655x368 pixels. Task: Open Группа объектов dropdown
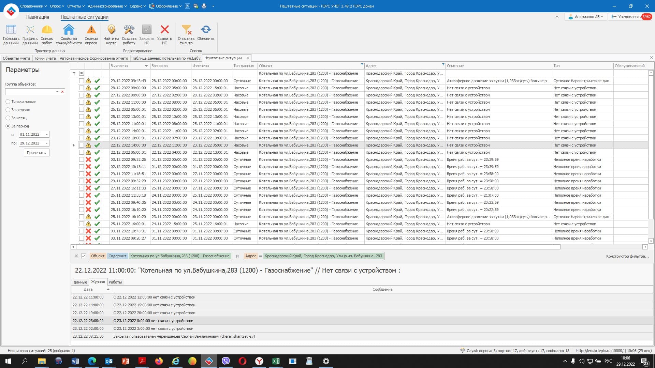(57, 92)
